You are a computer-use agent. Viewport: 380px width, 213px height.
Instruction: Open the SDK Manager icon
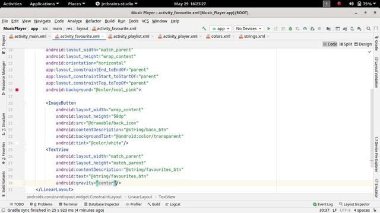coord(359,28)
